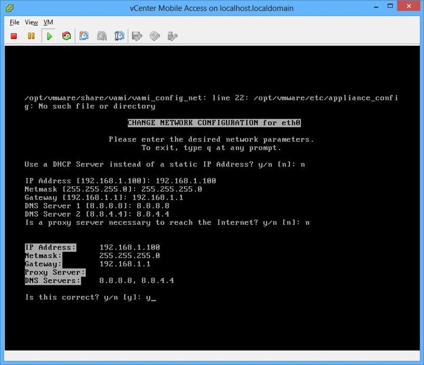Click the Connect floppy device icon
The image size is (424, 365).
click(137, 36)
